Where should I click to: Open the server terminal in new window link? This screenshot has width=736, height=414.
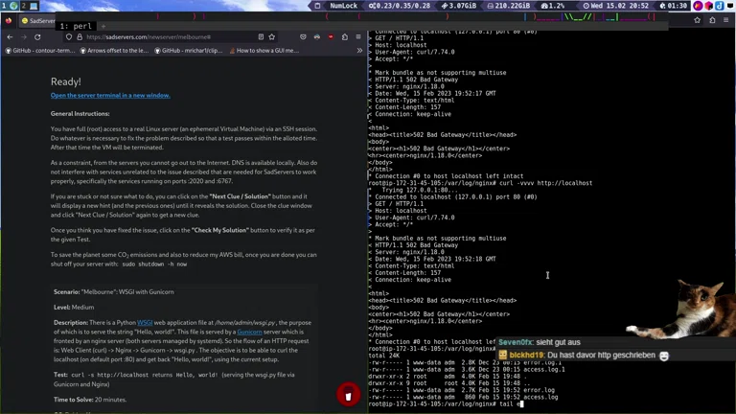pyautogui.click(x=110, y=95)
